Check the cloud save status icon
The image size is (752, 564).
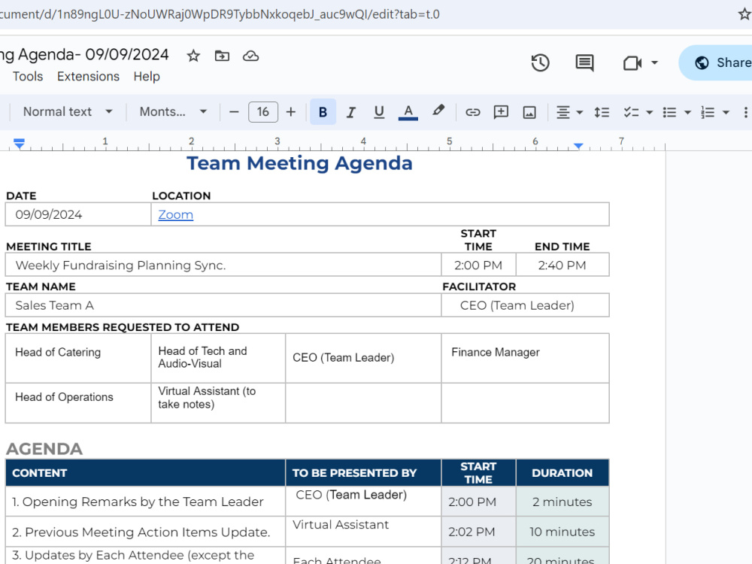point(250,56)
